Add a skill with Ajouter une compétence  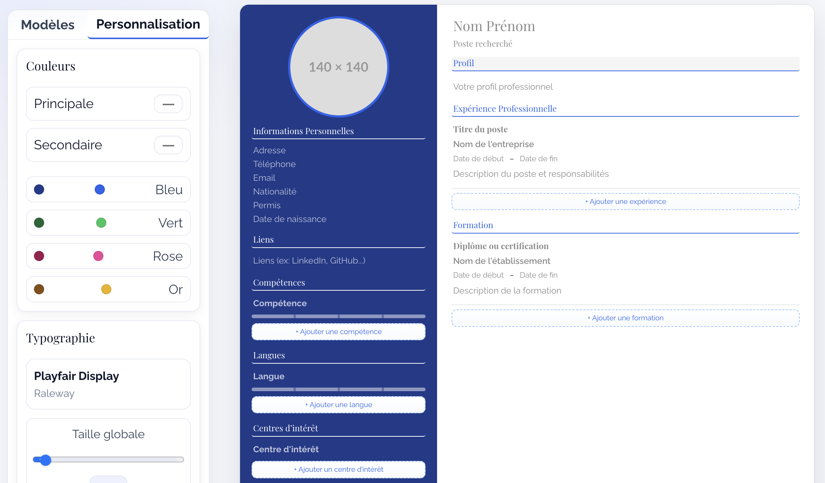338,332
